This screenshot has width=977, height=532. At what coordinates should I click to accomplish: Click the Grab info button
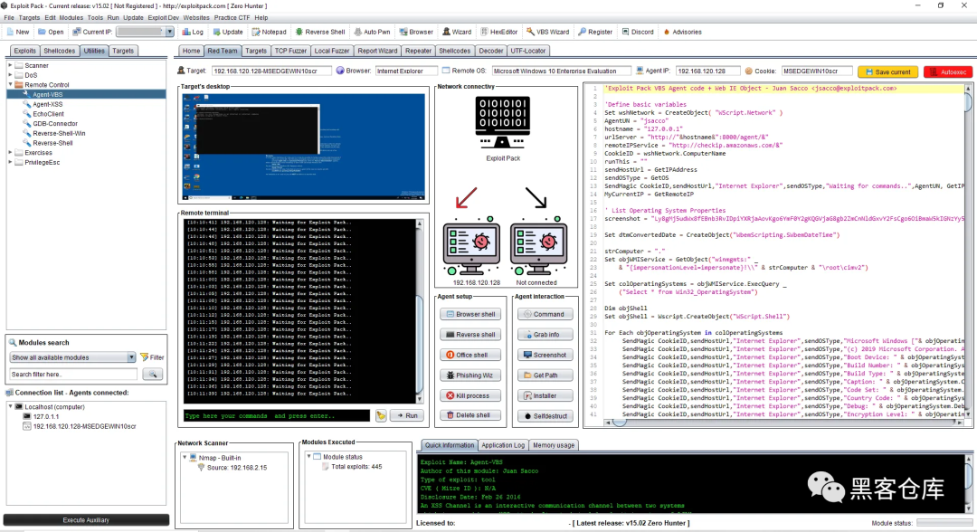[545, 335]
